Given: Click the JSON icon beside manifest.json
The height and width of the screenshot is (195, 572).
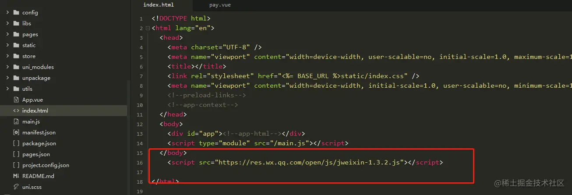Looking at the screenshot, I should point(16,133).
